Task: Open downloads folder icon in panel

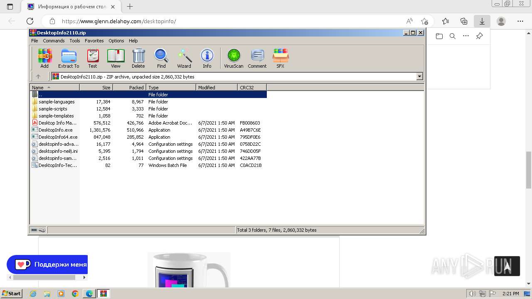Action: (x=439, y=36)
